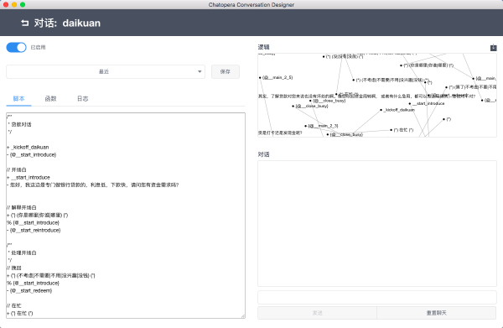Focus the chat message input field

[x=377, y=298]
